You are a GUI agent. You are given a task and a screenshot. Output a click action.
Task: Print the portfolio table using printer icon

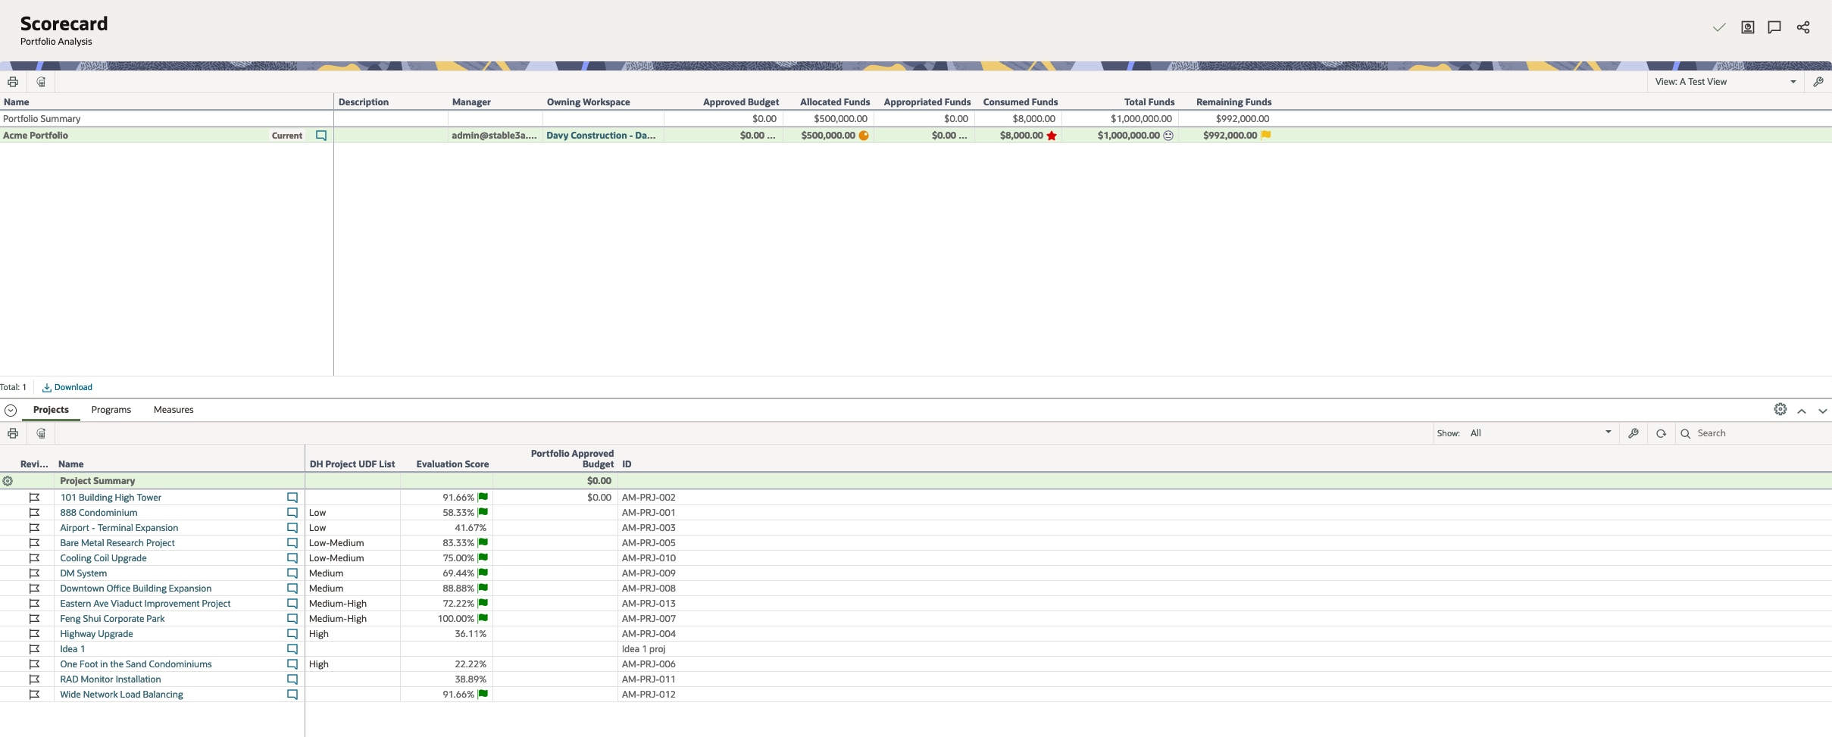pos(13,82)
